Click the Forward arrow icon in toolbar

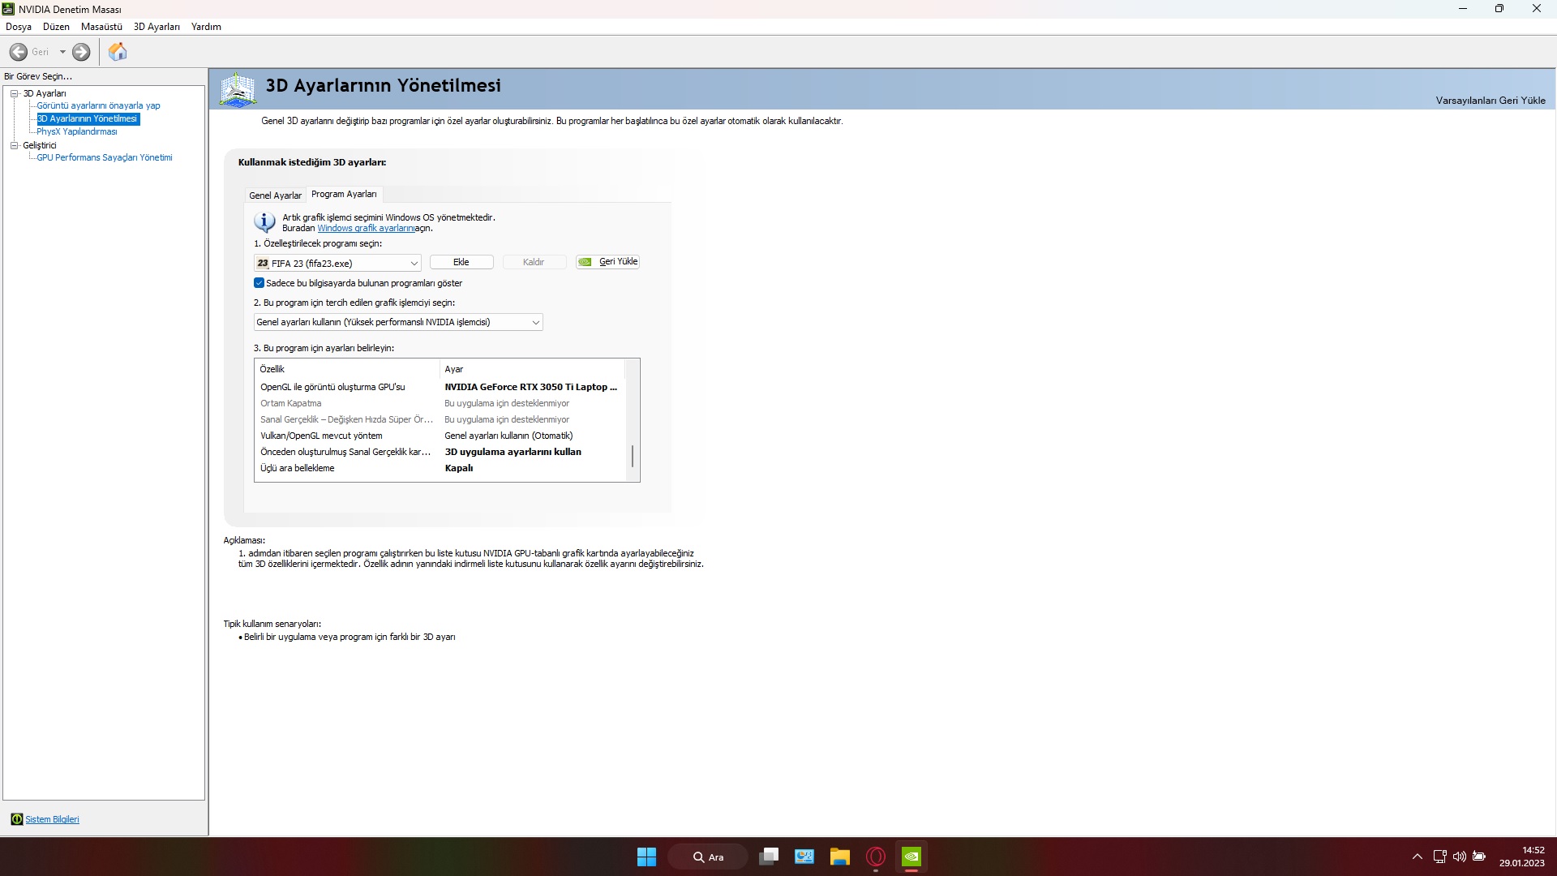[x=81, y=52]
